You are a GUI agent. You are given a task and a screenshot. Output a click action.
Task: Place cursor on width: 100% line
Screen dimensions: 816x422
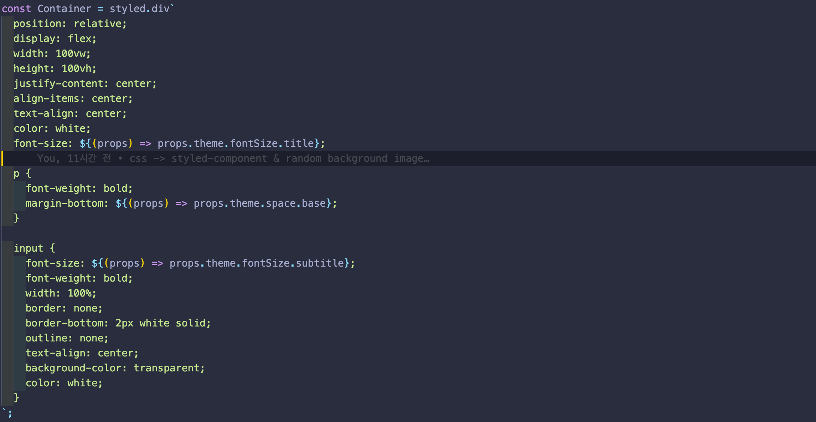tap(61, 293)
